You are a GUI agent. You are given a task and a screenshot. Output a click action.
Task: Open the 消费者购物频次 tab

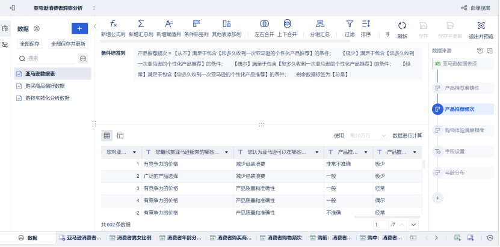click(281, 238)
